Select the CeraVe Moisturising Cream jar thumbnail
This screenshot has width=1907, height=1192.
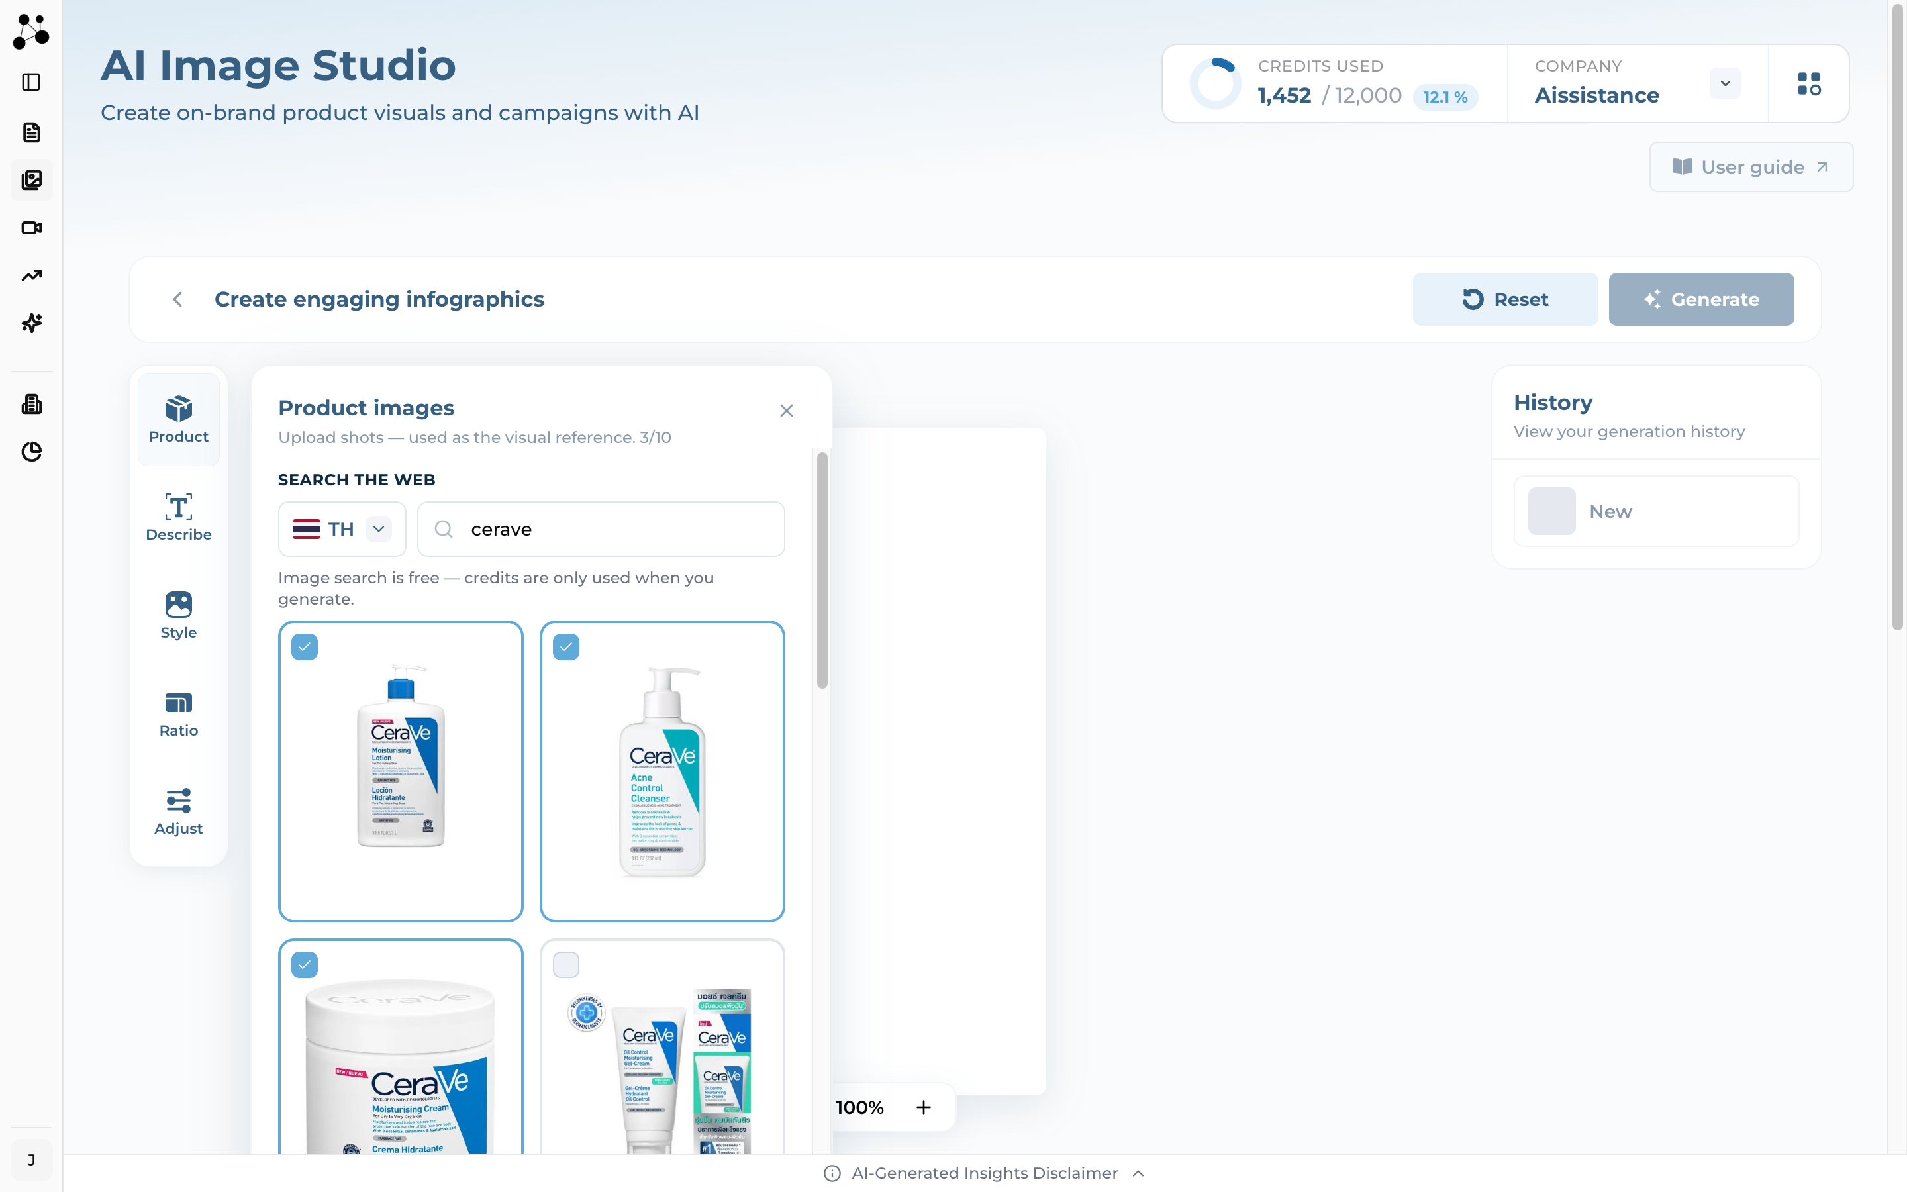click(401, 1047)
